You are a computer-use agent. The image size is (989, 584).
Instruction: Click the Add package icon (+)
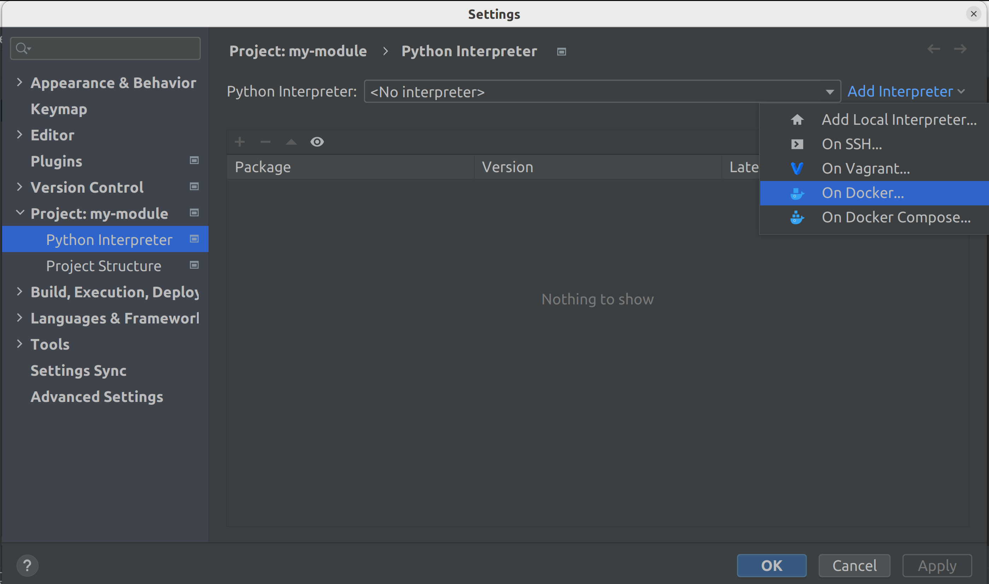[x=240, y=142]
